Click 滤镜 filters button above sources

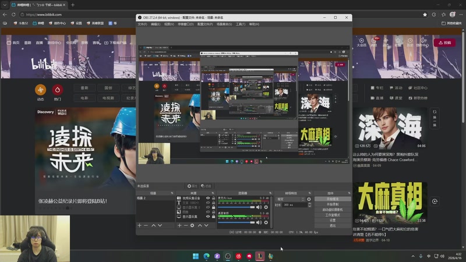point(206,186)
